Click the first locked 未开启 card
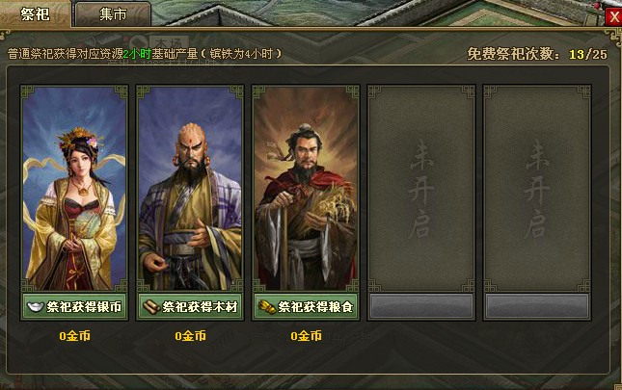Image resolution: width=622 pixels, height=390 pixels. tap(421, 188)
